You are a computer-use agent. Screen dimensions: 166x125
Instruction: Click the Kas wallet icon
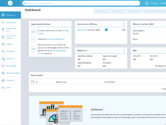pyautogui.click(x=33, y=82)
